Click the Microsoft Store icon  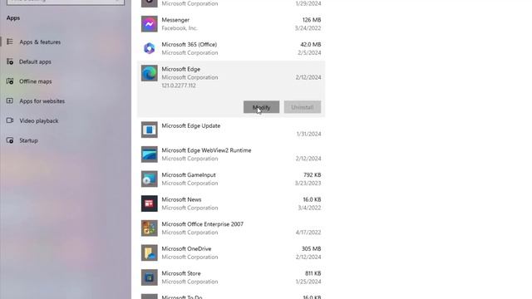[x=150, y=277]
